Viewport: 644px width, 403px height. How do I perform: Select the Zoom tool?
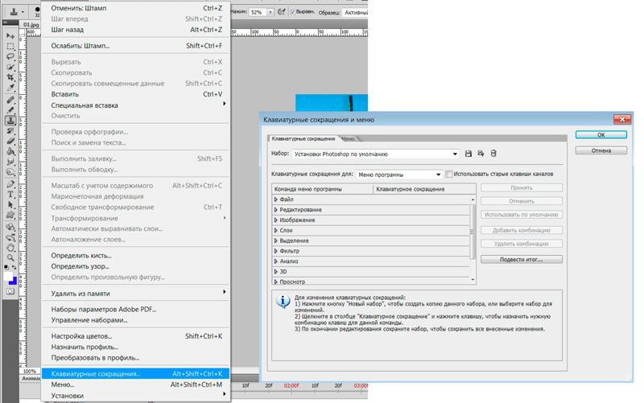pos(10,257)
